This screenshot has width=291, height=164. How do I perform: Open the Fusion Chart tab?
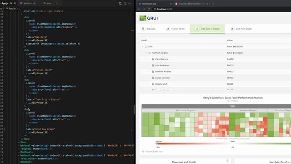coord(175,29)
